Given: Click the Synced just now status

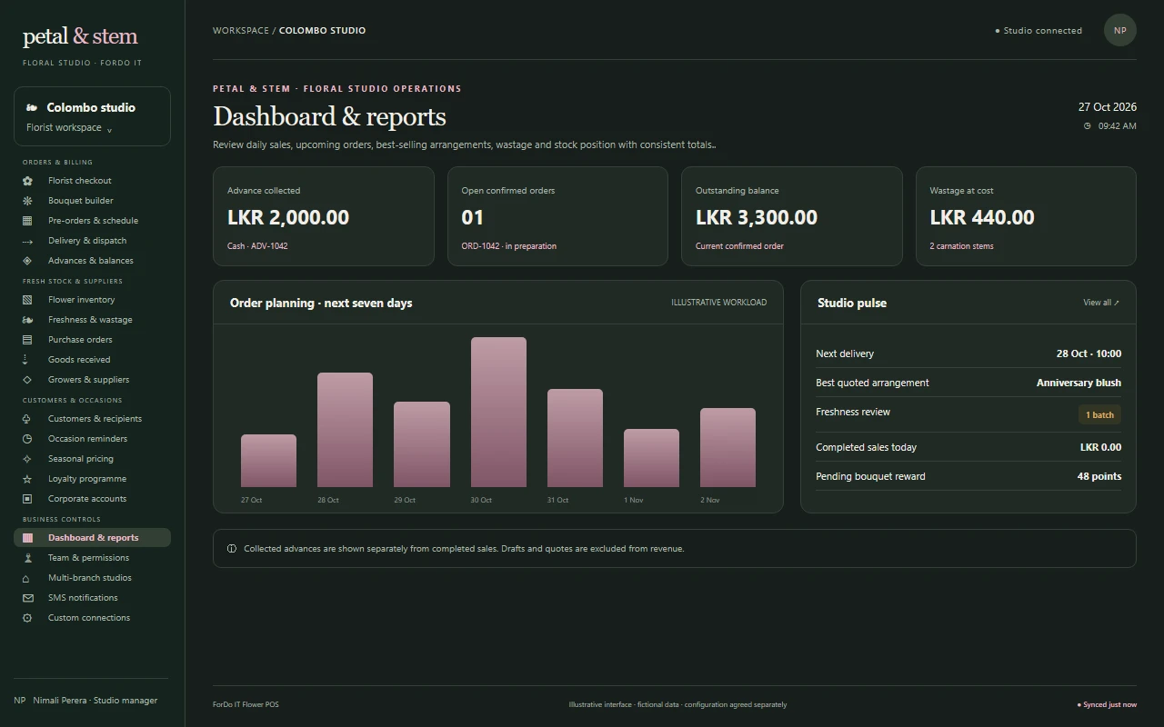Looking at the screenshot, I should coord(1107,704).
